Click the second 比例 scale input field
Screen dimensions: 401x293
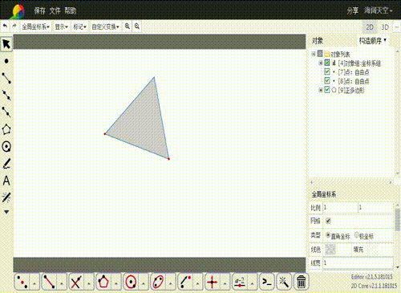(x=375, y=208)
